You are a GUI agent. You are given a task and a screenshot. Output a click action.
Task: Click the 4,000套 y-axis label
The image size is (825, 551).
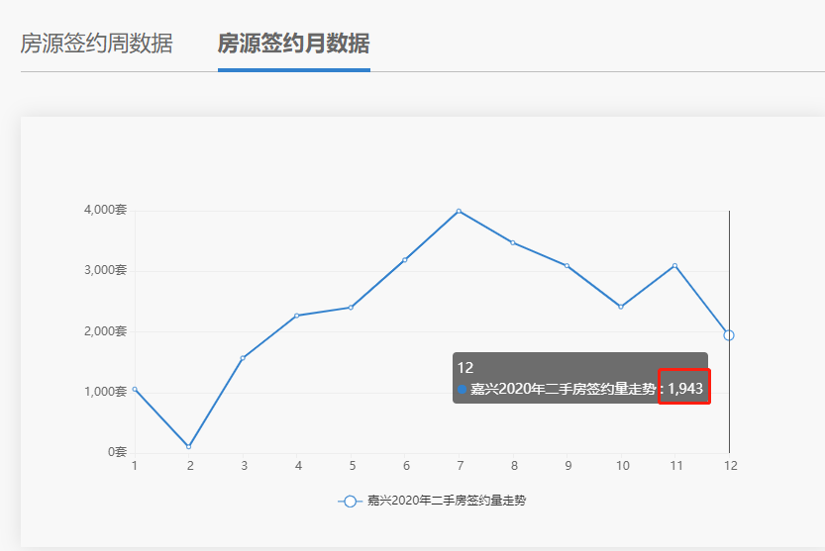click(107, 210)
